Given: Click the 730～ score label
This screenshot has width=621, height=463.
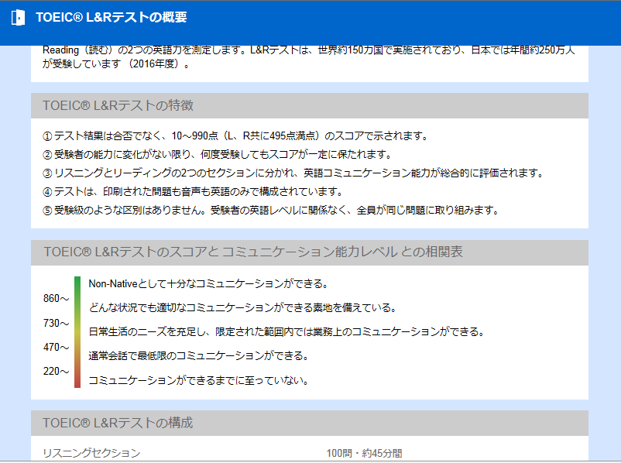Looking at the screenshot, I should 57,323.
